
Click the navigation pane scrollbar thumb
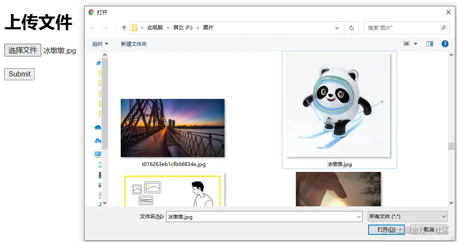[105, 104]
